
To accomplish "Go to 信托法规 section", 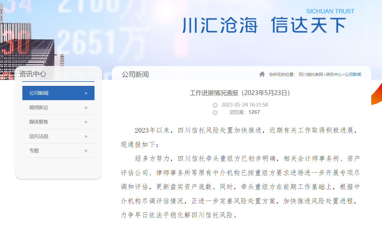I will pos(39,136).
